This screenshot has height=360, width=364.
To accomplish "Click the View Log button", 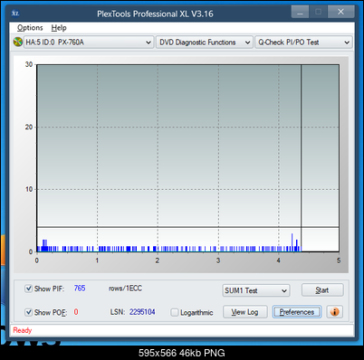I will (x=244, y=312).
